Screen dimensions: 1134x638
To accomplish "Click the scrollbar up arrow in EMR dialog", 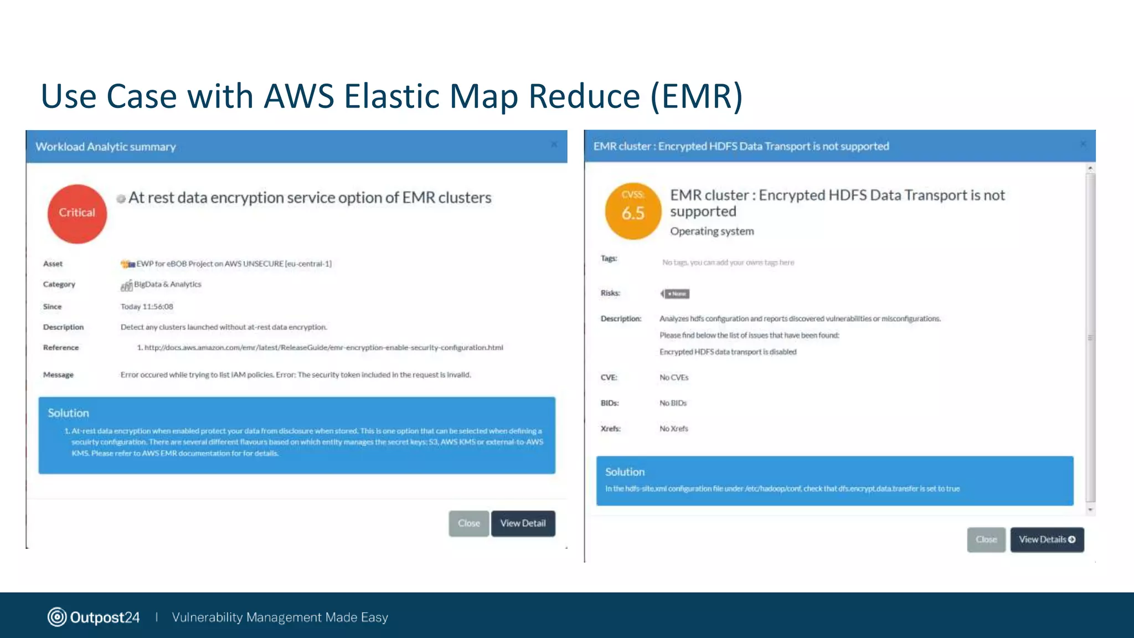I will pyautogui.click(x=1090, y=168).
